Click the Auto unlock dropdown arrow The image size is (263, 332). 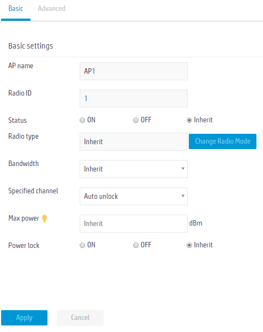tap(183, 196)
